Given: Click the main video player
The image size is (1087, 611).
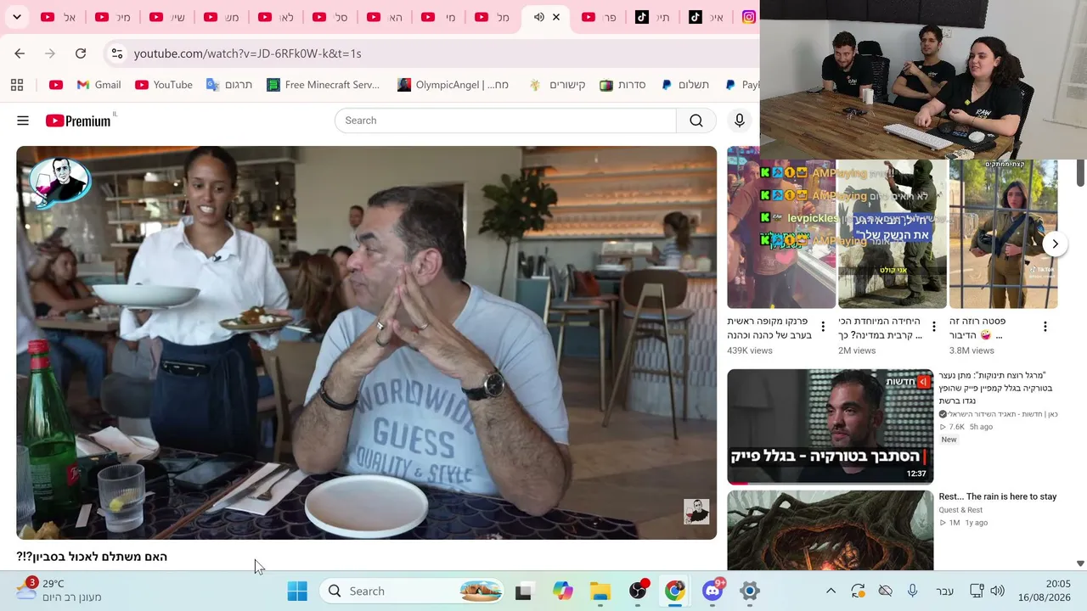Looking at the screenshot, I should pyautogui.click(x=367, y=343).
